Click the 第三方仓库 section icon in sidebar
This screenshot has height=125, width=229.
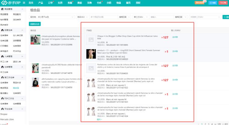2,77
